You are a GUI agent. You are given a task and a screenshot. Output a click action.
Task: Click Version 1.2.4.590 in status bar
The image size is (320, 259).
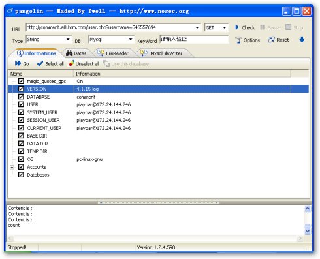tap(156, 247)
